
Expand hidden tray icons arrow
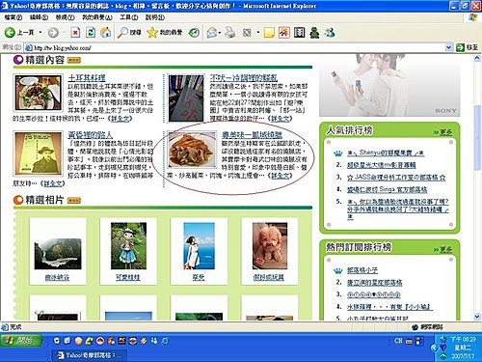[x=434, y=348]
